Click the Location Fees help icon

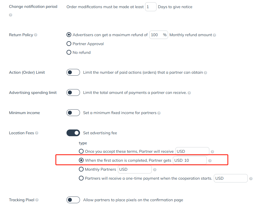point(37,133)
